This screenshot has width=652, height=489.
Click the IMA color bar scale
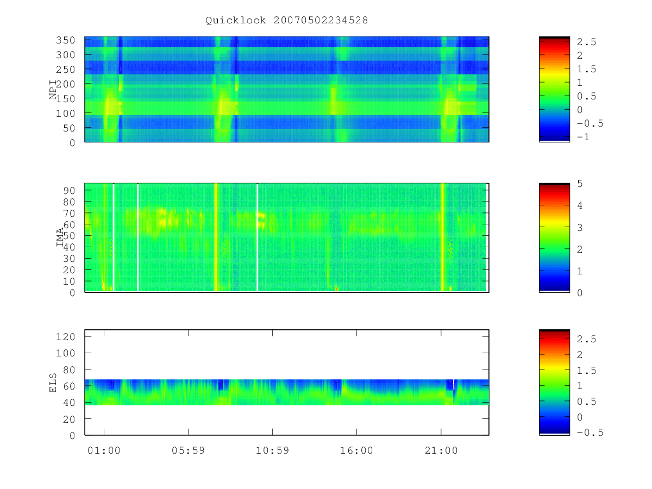(x=554, y=237)
